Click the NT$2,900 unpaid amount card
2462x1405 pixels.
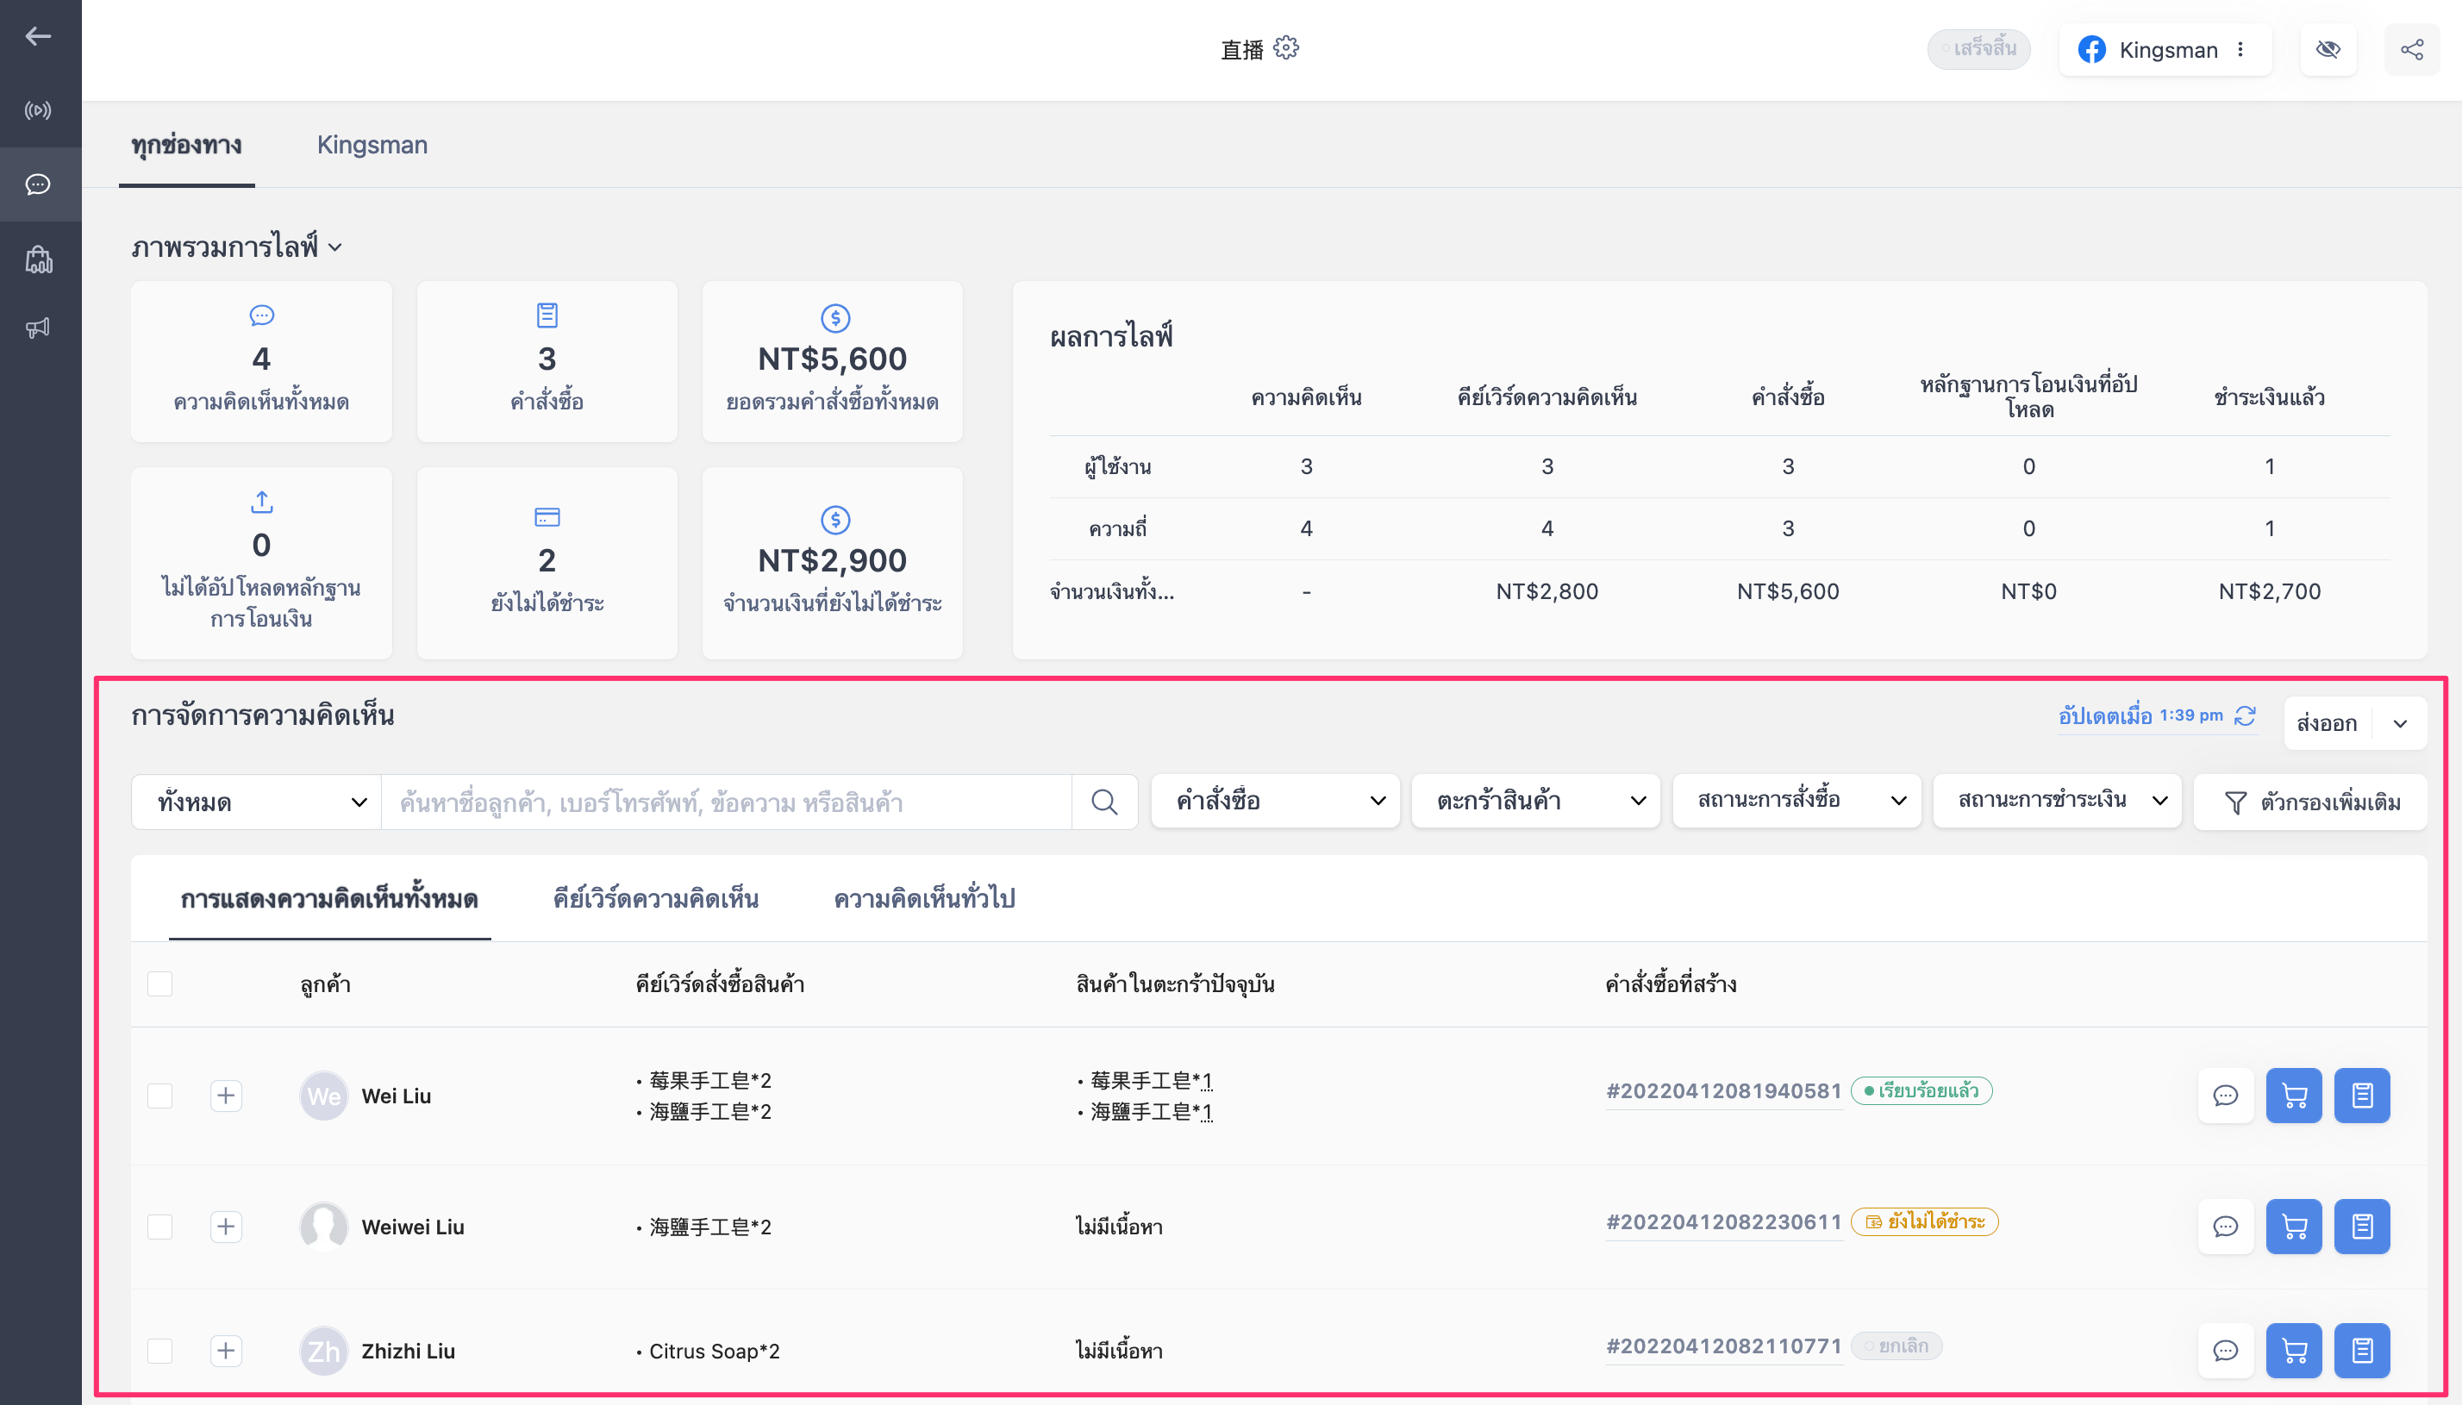833,564
